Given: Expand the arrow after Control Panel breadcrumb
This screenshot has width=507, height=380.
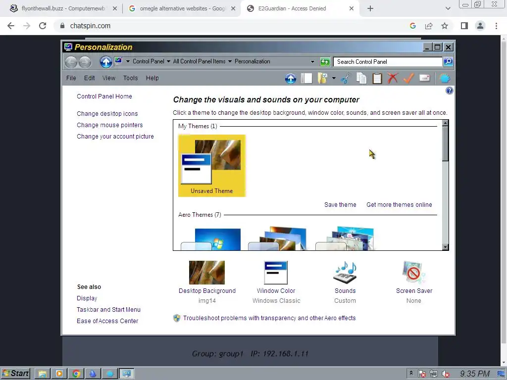Looking at the screenshot, I should [168, 61].
